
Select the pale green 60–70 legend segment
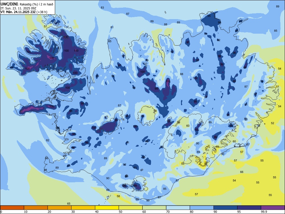tap(154, 208)
